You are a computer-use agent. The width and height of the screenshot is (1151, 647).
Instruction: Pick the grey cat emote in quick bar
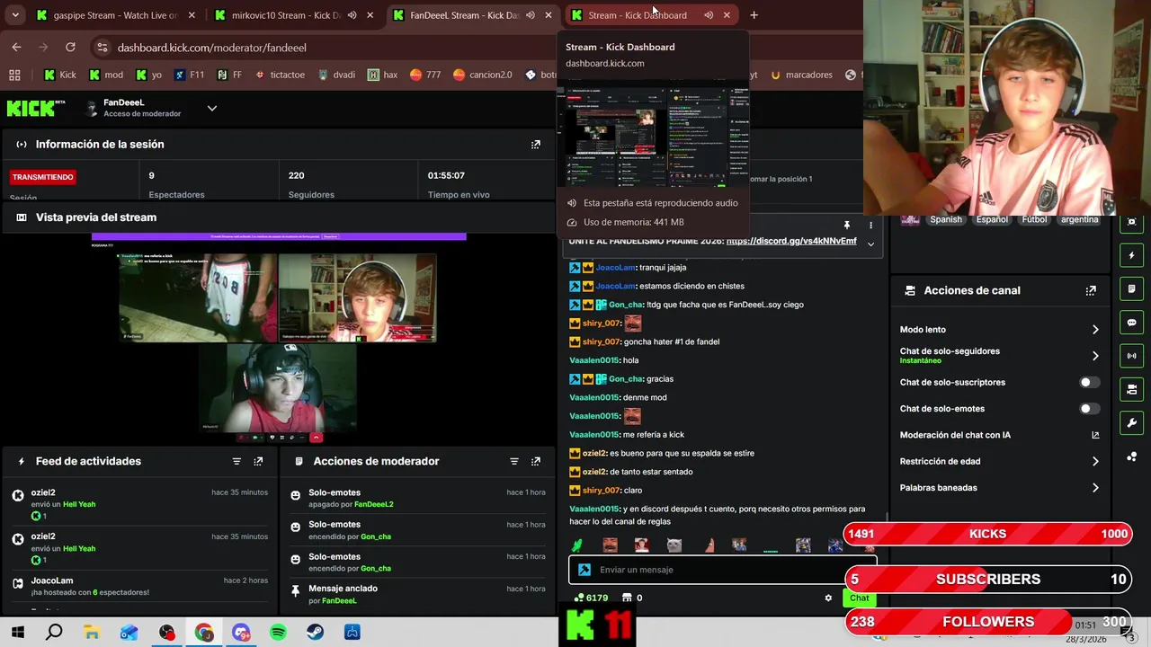pyautogui.click(x=674, y=545)
